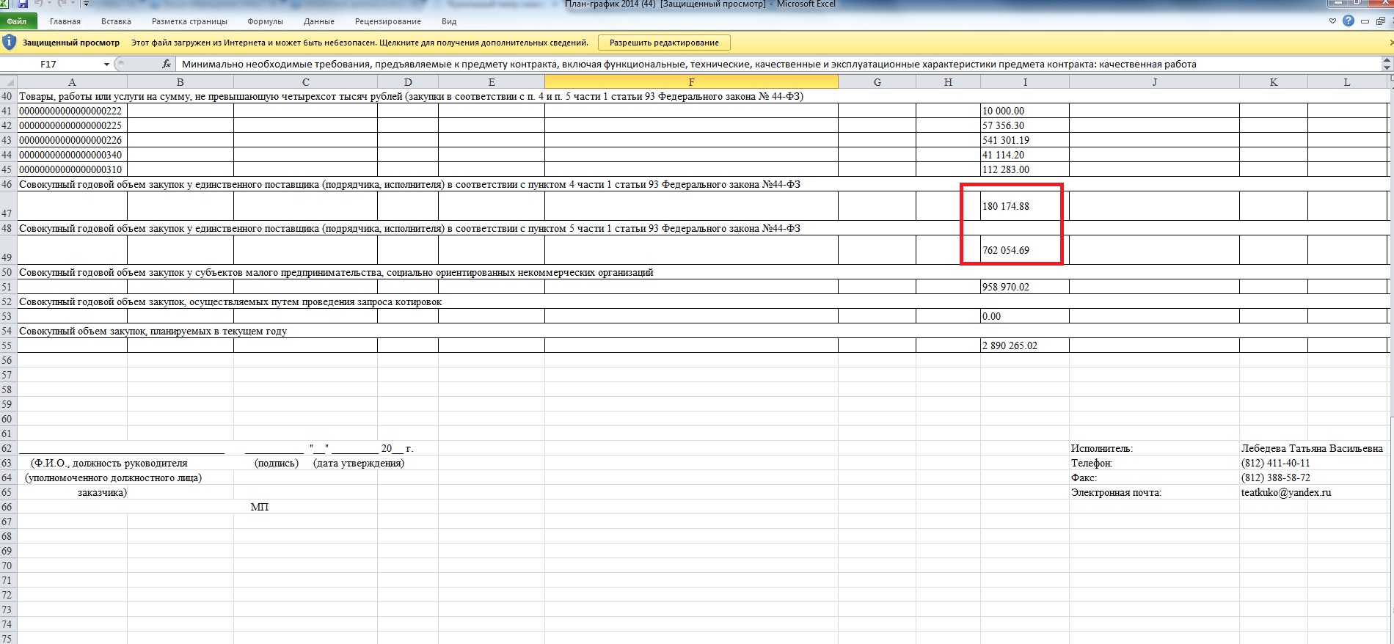
Task: Open the Undo history dropdown arrow
Action: 49,4
